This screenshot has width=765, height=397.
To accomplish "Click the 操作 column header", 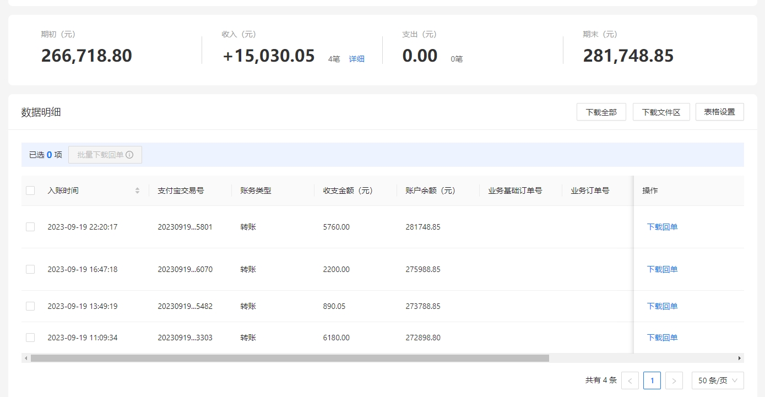I will coord(650,191).
